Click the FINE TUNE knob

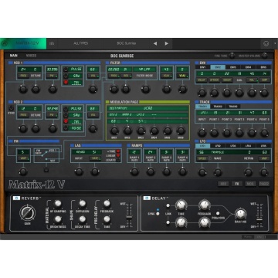pyautogui.click(x=232, y=56)
